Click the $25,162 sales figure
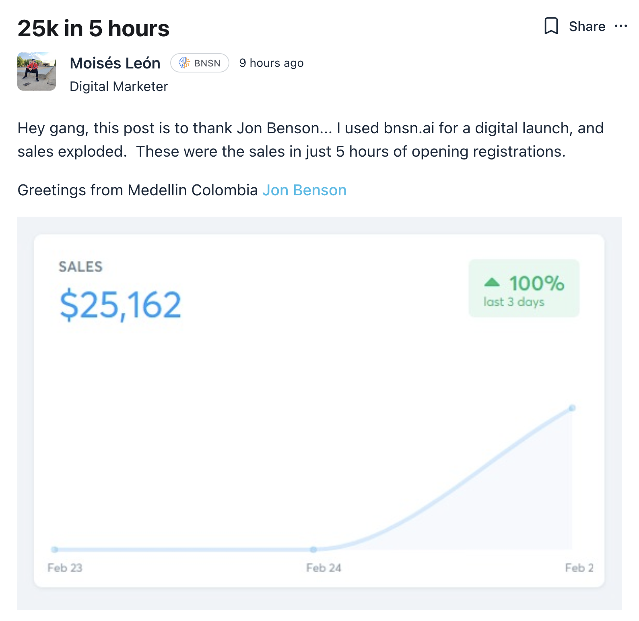This screenshot has width=639, height=621. point(120,305)
